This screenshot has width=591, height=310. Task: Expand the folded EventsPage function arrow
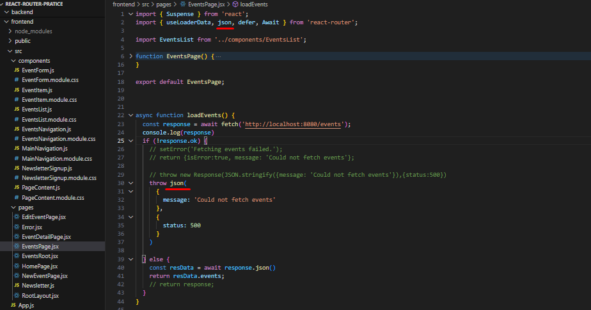[x=131, y=56]
